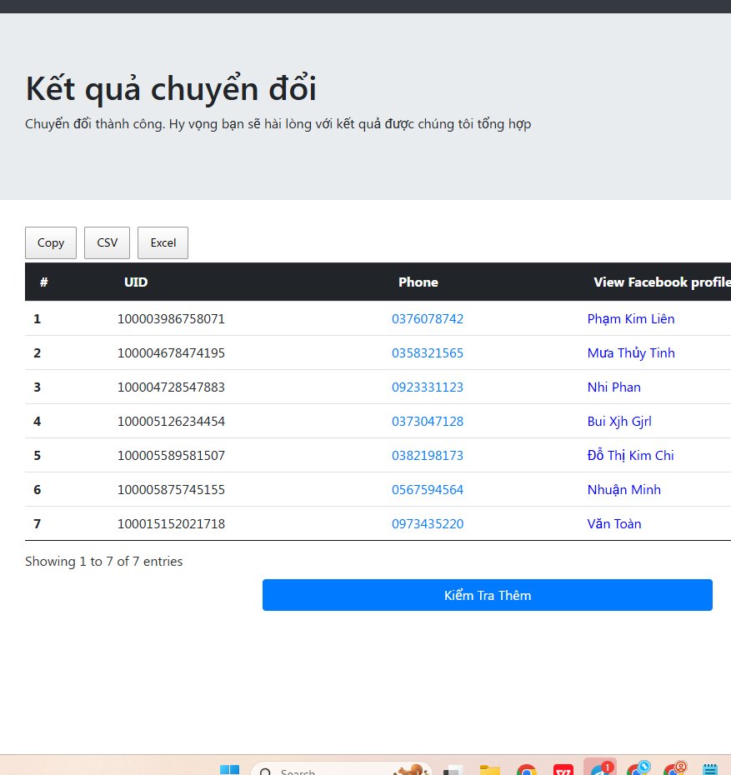Download the results as Excel

(x=163, y=242)
